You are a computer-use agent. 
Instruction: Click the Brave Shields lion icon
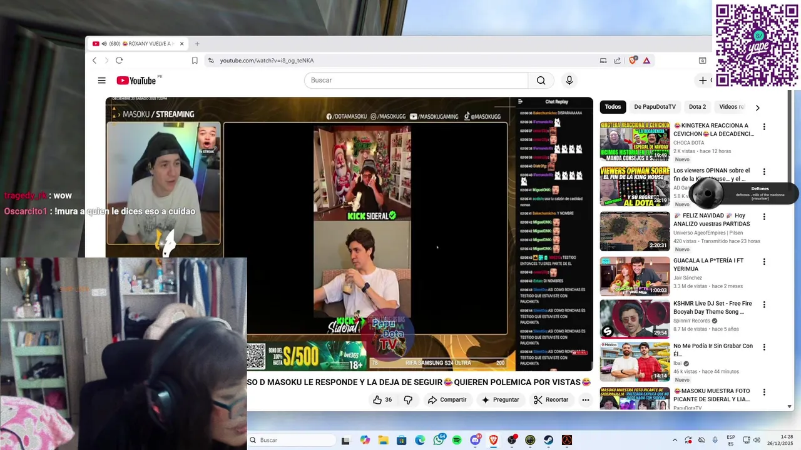tap(633, 61)
